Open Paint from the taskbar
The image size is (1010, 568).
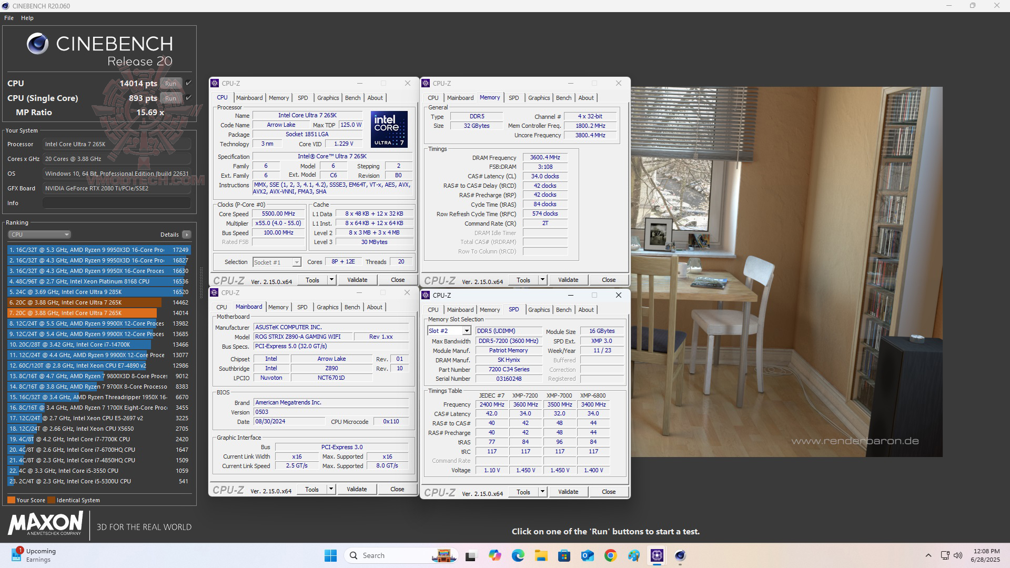tap(633, 555)
